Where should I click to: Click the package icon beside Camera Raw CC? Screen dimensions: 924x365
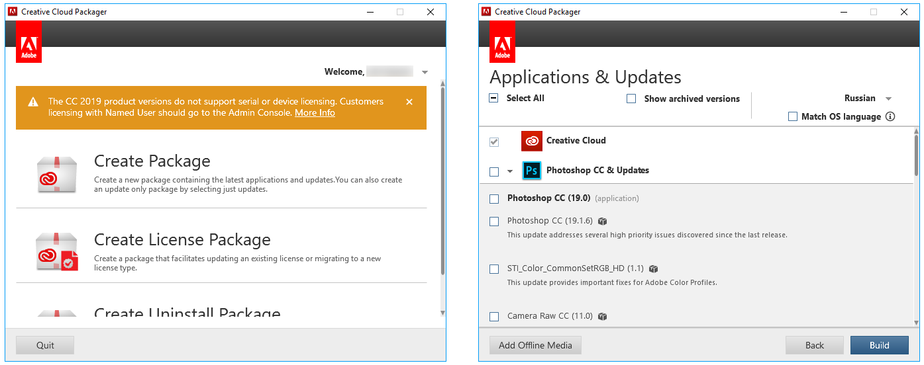point(603,317)
